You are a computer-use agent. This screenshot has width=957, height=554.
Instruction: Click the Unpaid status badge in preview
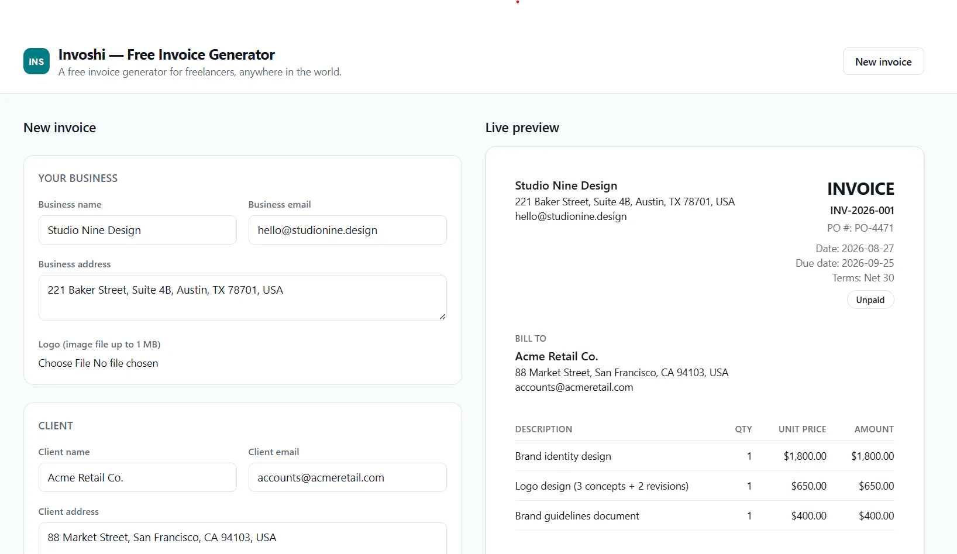(870, 300)
